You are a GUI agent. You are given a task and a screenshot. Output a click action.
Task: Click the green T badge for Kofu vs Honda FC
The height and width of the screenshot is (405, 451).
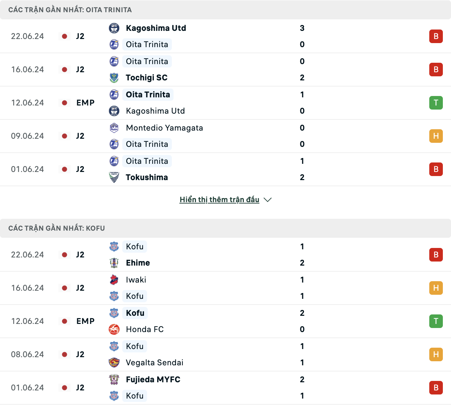pyautogui.click(x=436, y=321)
